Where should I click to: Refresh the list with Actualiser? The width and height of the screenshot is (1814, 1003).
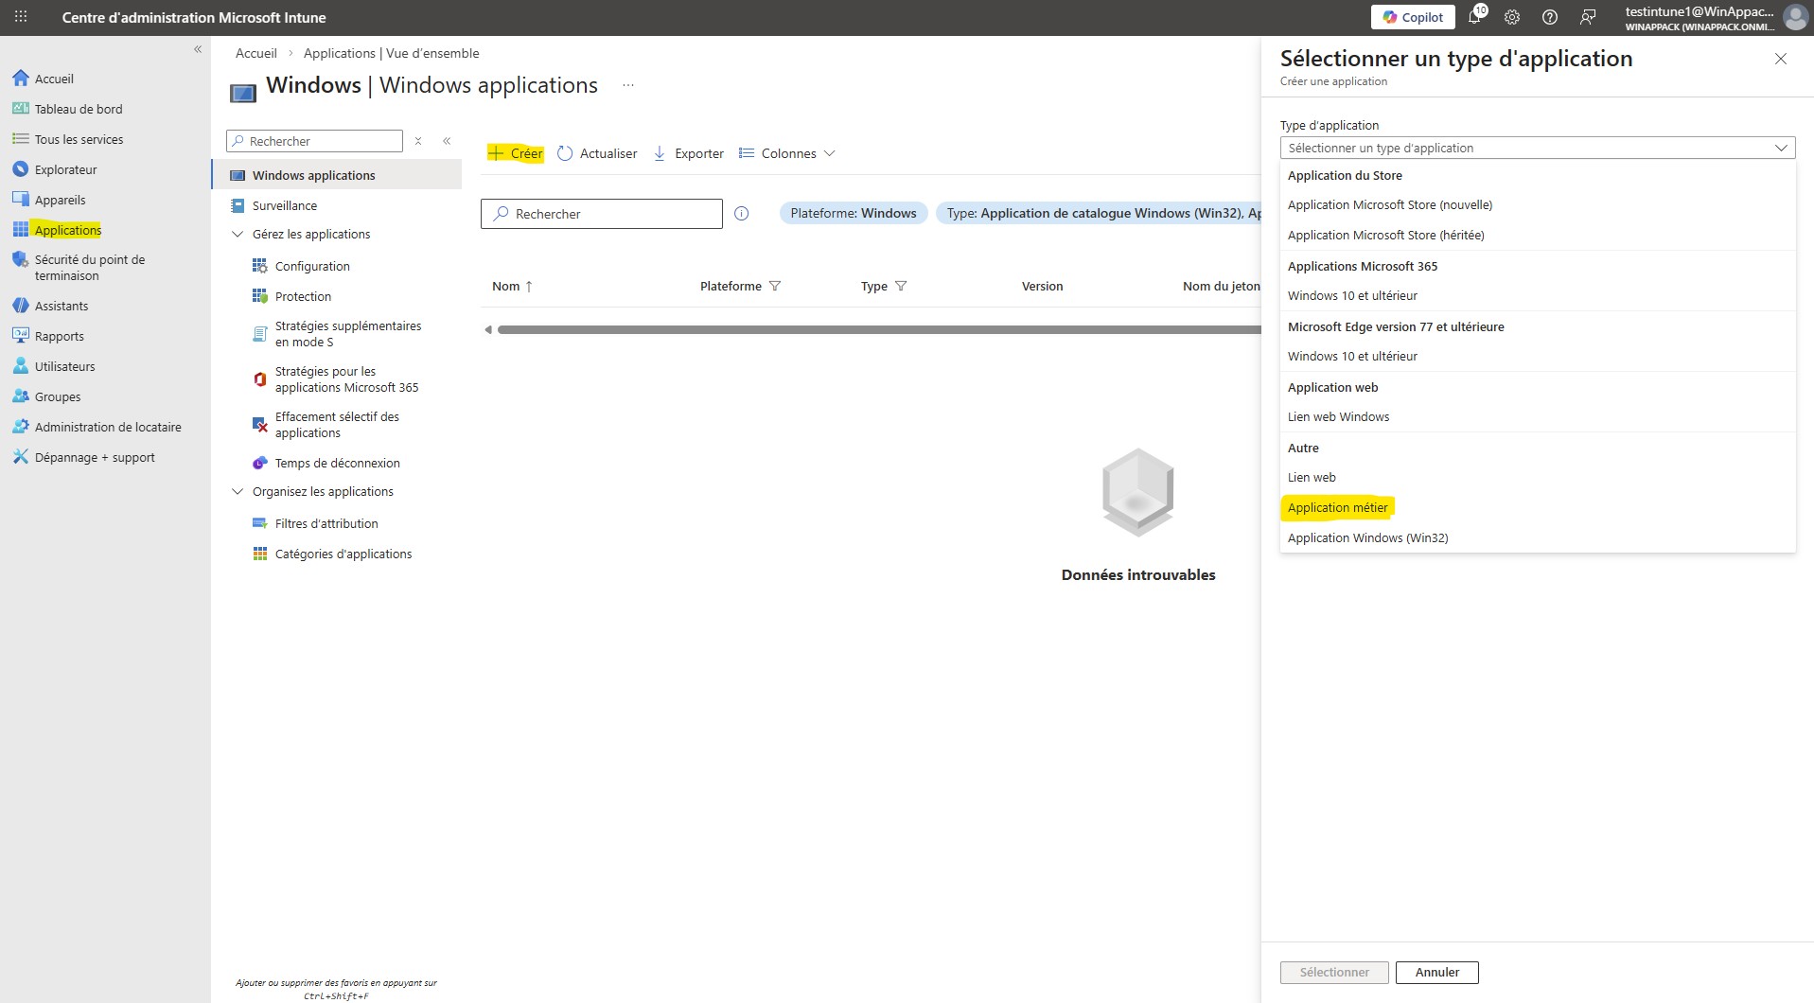[596, 153]
